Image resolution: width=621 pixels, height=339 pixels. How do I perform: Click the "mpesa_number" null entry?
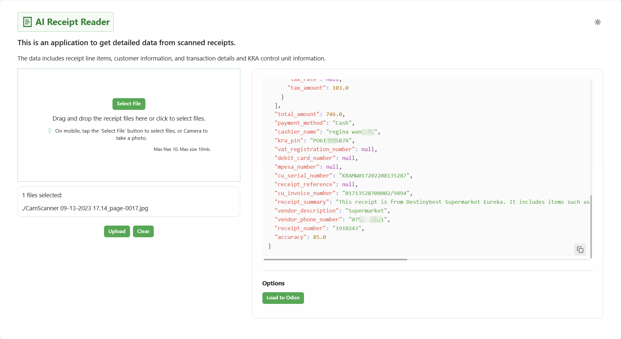point(308,167)
